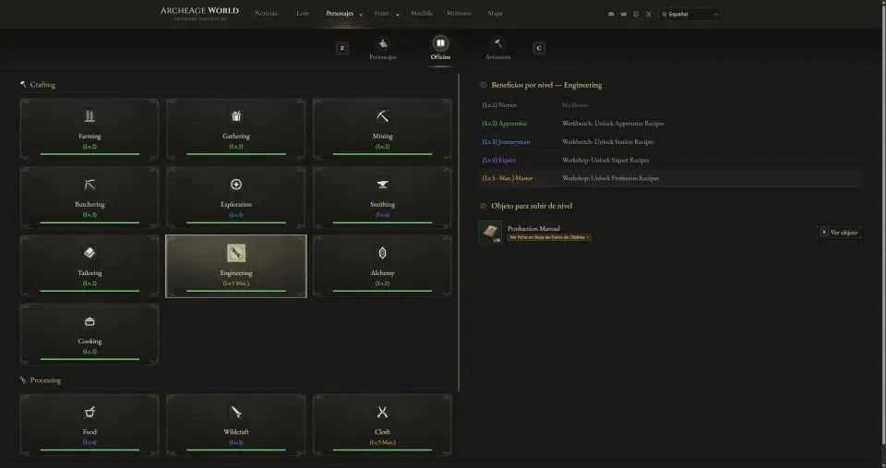Viewport: 886px width, 468px height.
Task: Open the Cooking pot card
Action: click(90, 334)
